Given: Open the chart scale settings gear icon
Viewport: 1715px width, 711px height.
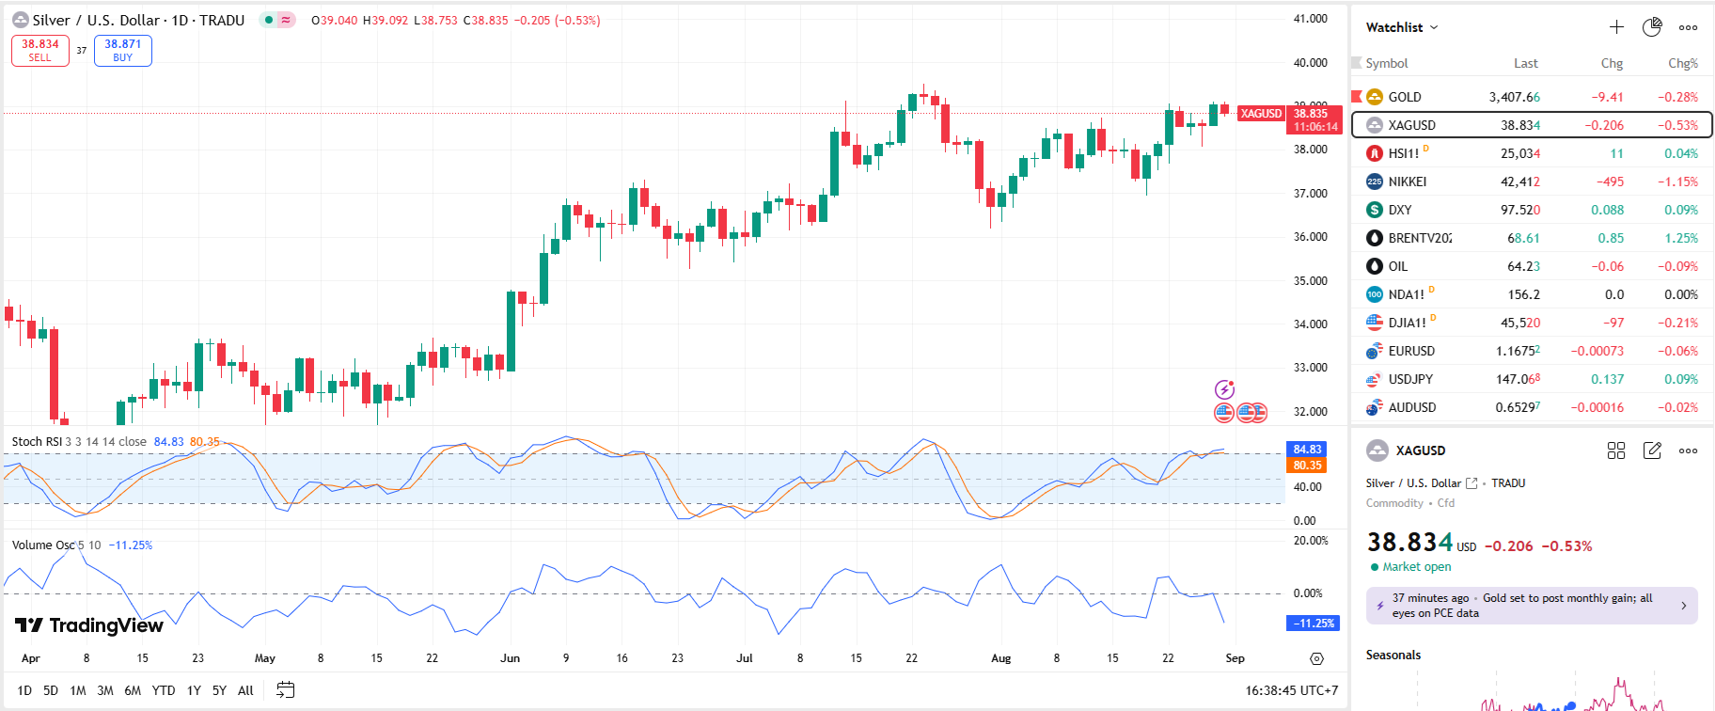Looking at the screenshot, I should pyautogui.click(x=1316, y=658).
